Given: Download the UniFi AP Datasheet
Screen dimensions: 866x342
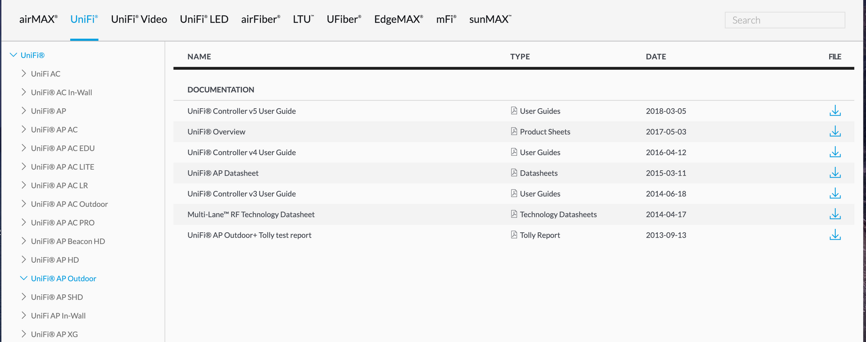Looking at the screenshot, I should (x=835, y=173).
